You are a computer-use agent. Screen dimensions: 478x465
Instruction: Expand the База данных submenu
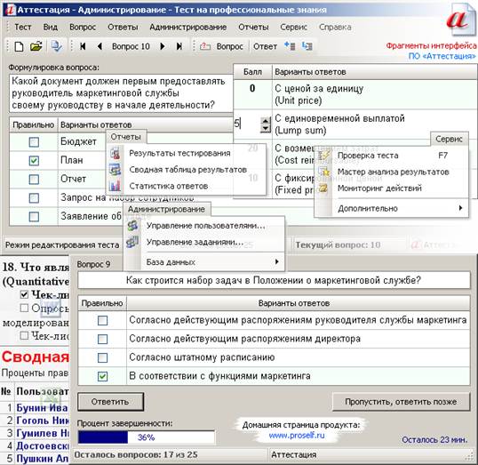coord(276,261)
